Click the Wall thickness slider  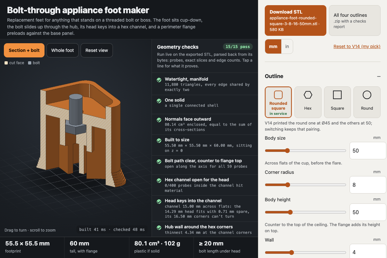[x=305, y=253]
